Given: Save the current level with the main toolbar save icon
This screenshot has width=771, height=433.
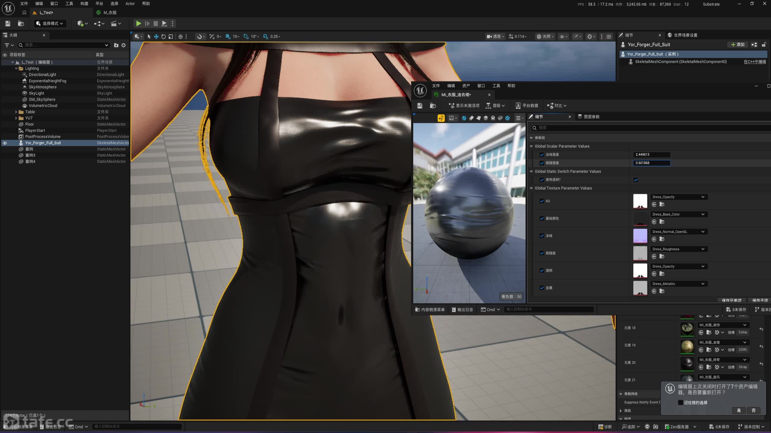Looking at the screenshot, I should click(x=8, y=23).
